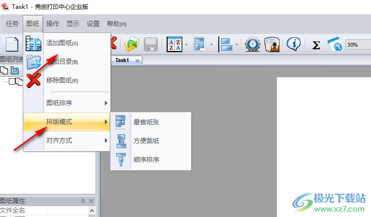The height and width of the screenshot is (217, 371).
Task: Expand the 图纸排序 submenu
Action: (106, 103)
